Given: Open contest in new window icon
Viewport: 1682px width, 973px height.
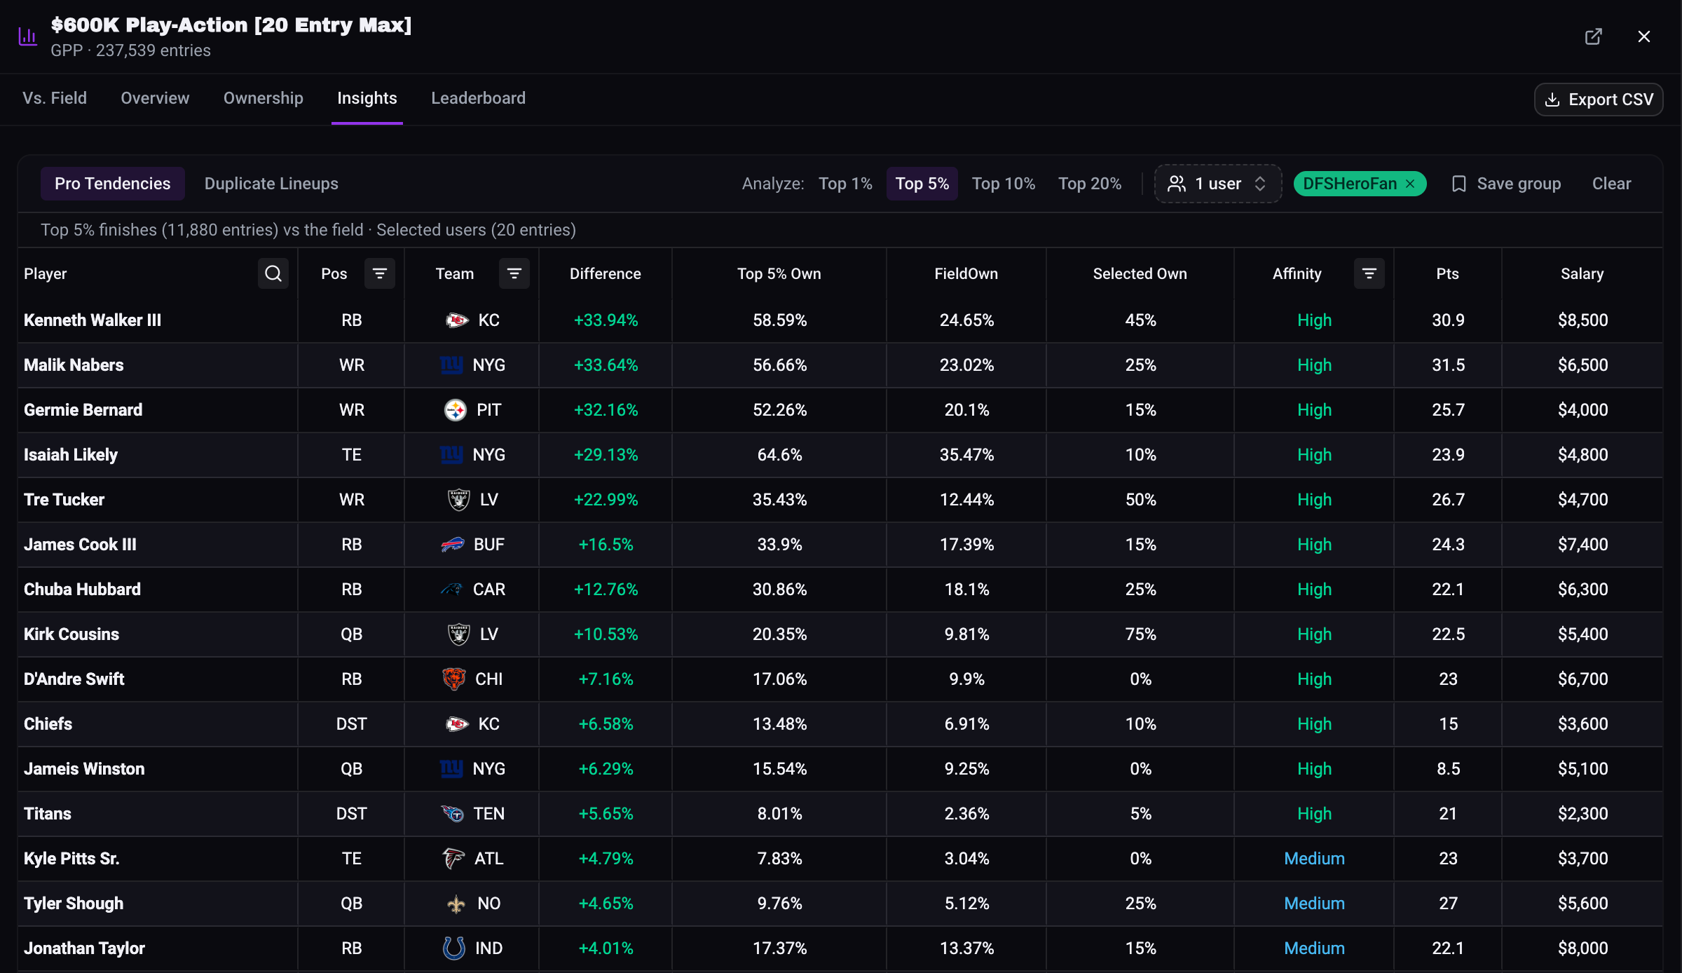Looking at the screenshot, I should 1593,36.
